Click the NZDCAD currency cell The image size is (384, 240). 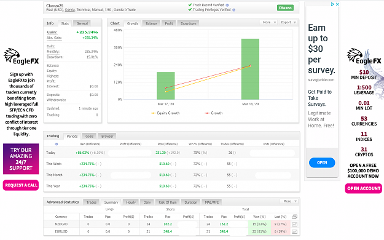61,224
